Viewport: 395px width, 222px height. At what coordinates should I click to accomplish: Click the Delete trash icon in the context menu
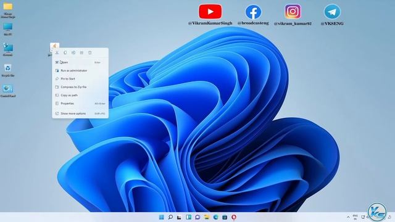tap(89, 52)
